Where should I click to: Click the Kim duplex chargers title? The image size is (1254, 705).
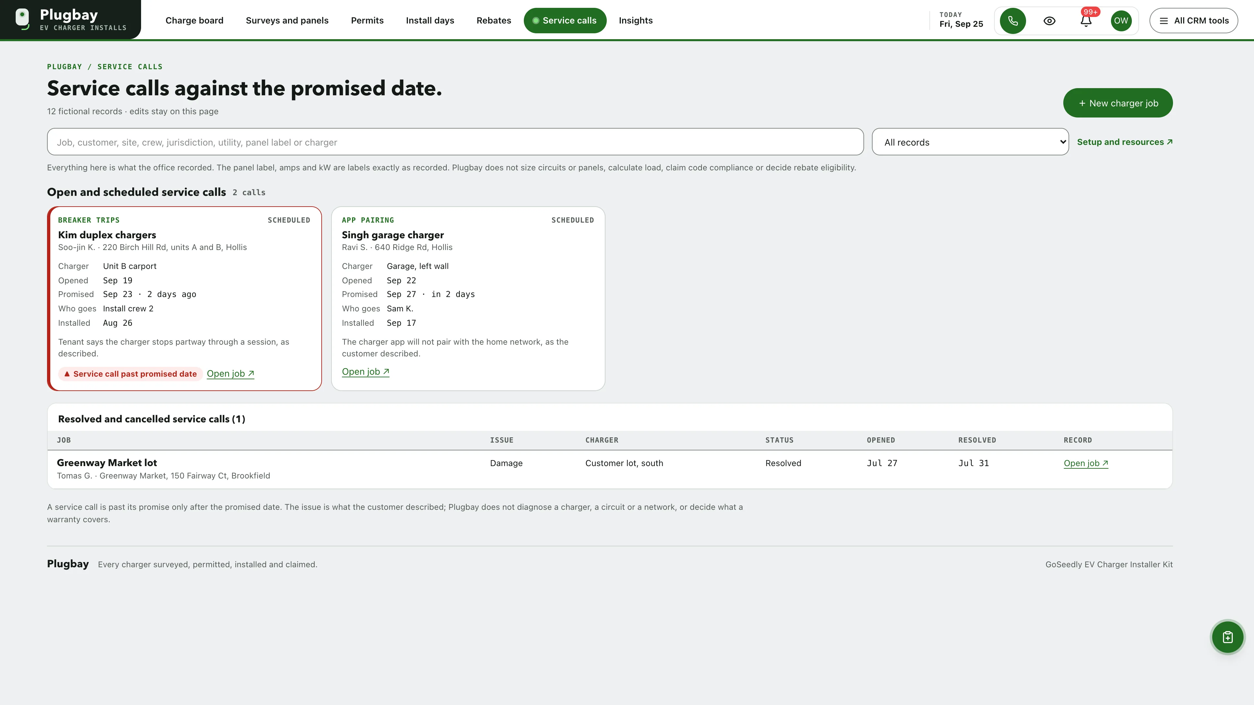(107, 235)
